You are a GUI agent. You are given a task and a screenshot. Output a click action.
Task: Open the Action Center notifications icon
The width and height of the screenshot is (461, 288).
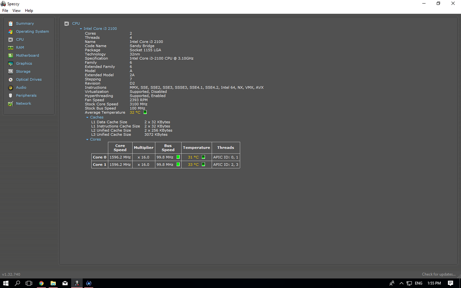click(x=450, y=283)
